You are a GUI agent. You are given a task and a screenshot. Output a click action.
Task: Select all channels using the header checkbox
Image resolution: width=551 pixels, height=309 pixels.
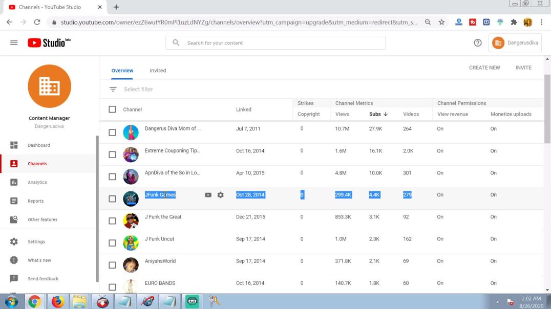coord(111,109)
